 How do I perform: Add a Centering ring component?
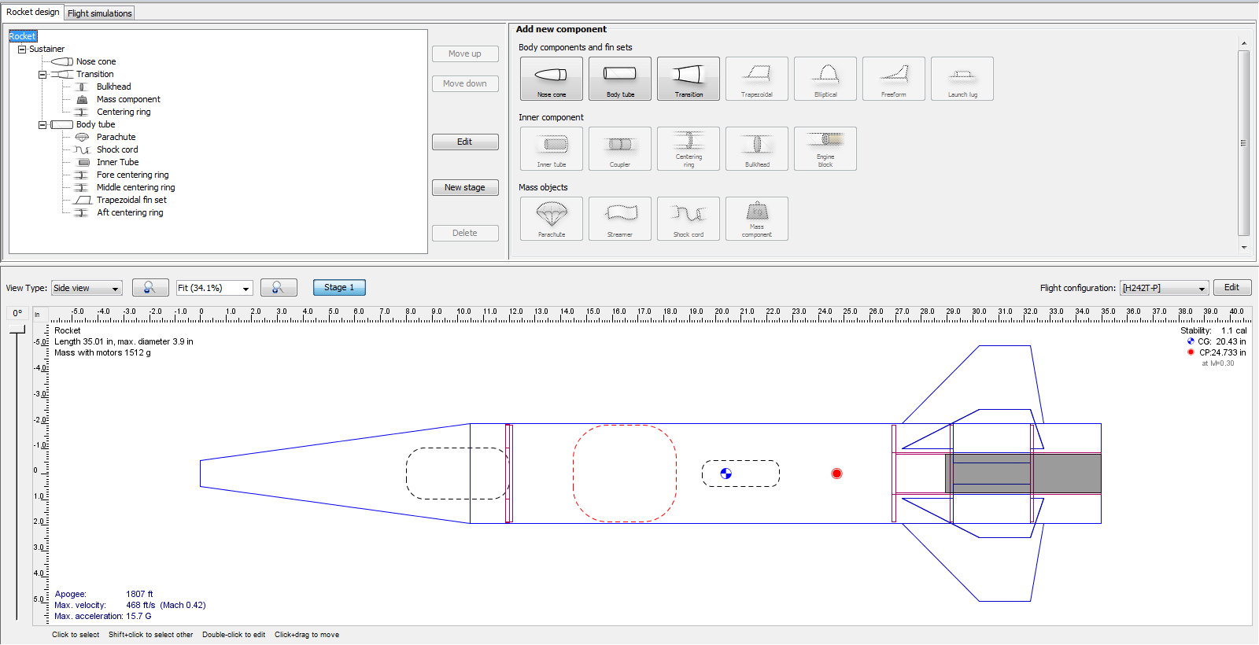pyautogui.click(x=689, y=149)
